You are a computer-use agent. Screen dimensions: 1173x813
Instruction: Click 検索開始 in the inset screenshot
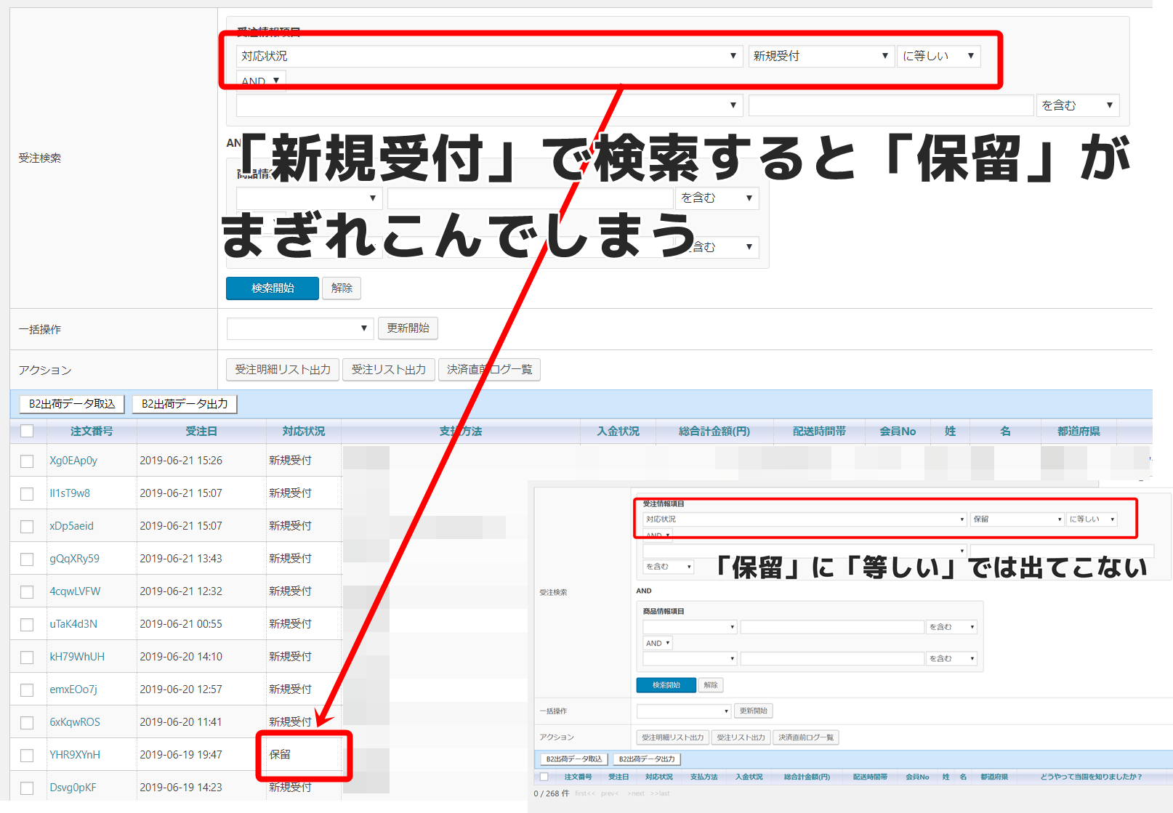coord(666,685)
